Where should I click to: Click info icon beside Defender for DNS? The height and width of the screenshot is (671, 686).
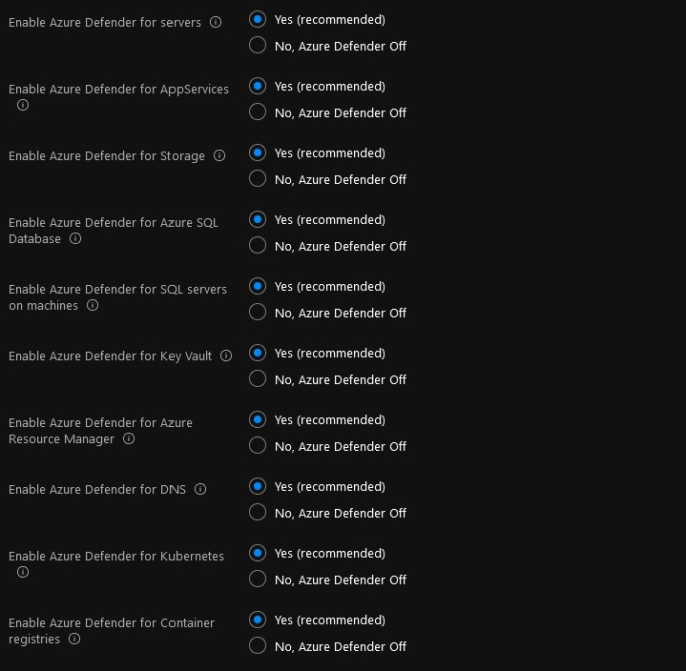click(200, 489)
